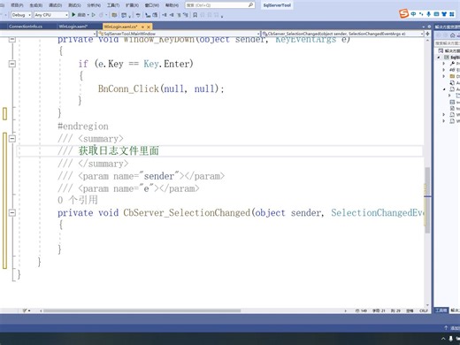
Task: Click the CRLF line ending indicator
Action: [x=424, y=310]
